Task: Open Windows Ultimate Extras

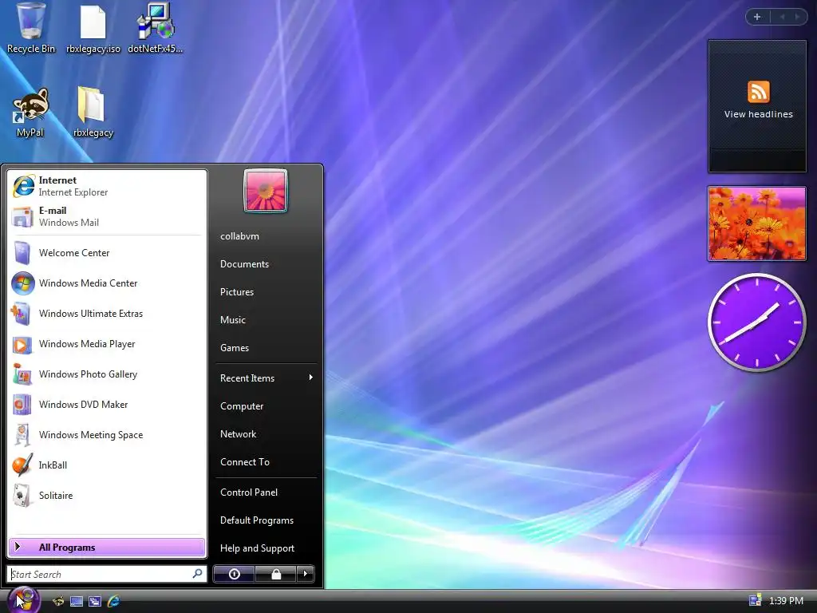Action: (x=107, y=313)
